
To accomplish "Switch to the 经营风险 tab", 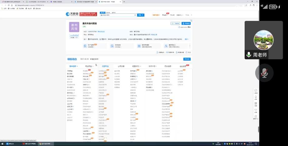I will [x=105, y=66].
